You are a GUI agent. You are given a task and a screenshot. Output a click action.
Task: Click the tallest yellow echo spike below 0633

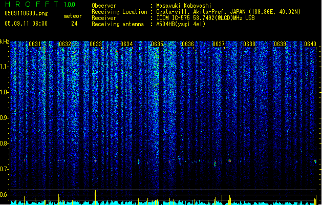(x=95, y=197)
